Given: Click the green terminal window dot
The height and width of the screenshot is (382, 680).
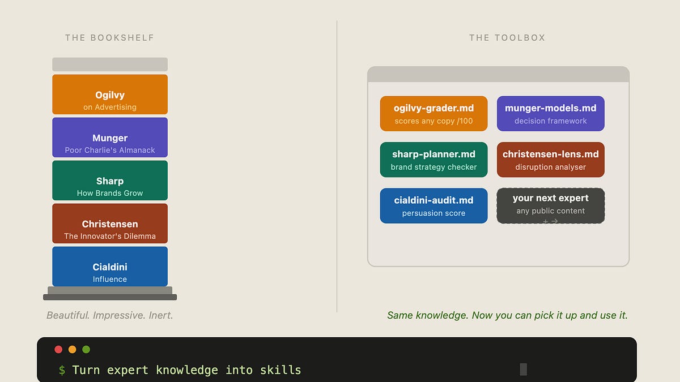Looking at the screenshot, I should click(86, 349).
